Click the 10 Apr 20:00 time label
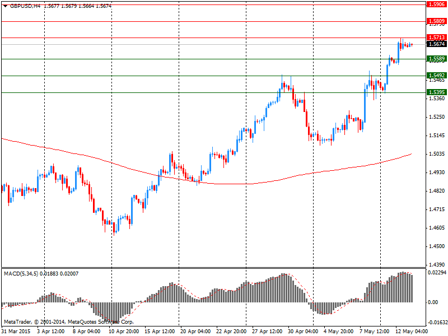 click(124, 332)
